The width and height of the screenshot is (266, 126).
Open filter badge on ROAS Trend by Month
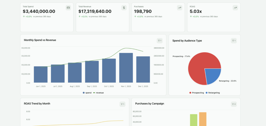pyautogui.click(x=122, y=104)
